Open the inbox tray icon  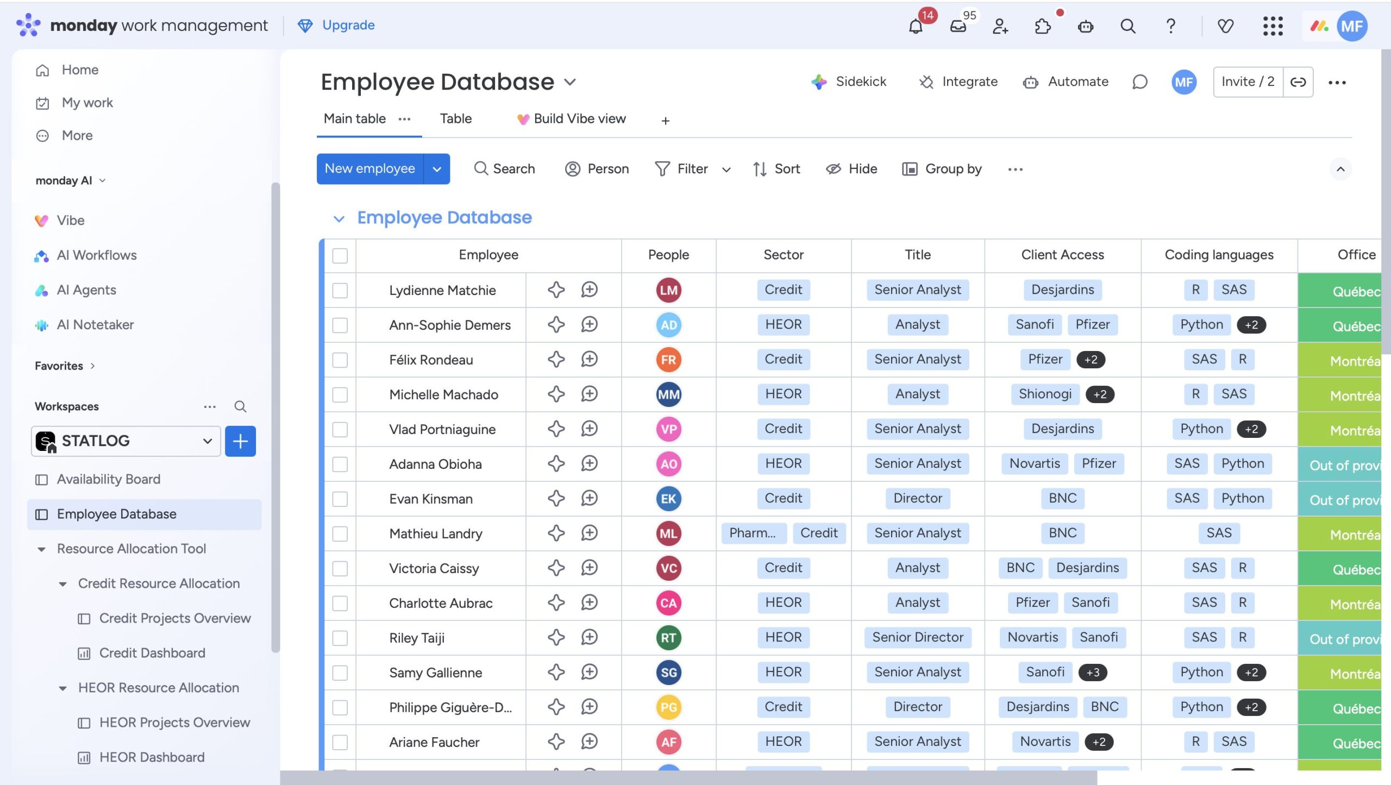coord(958,26)
